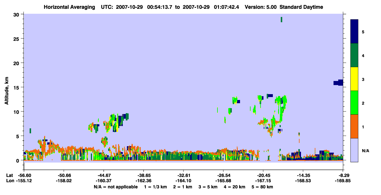Click the 'N/A = not applicable' legend text
Screen dimensions: 381x195
pyautogui.click(x=115, y=187)
